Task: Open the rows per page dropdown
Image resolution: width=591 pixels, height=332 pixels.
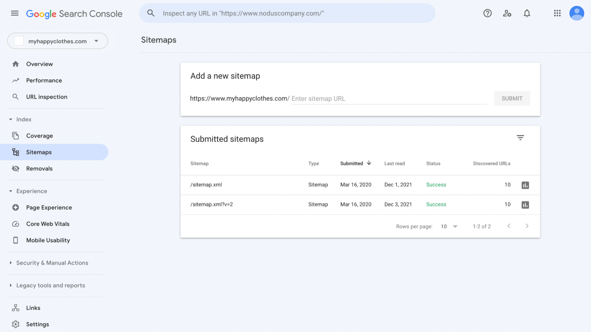Action: [x=449, y=227]
